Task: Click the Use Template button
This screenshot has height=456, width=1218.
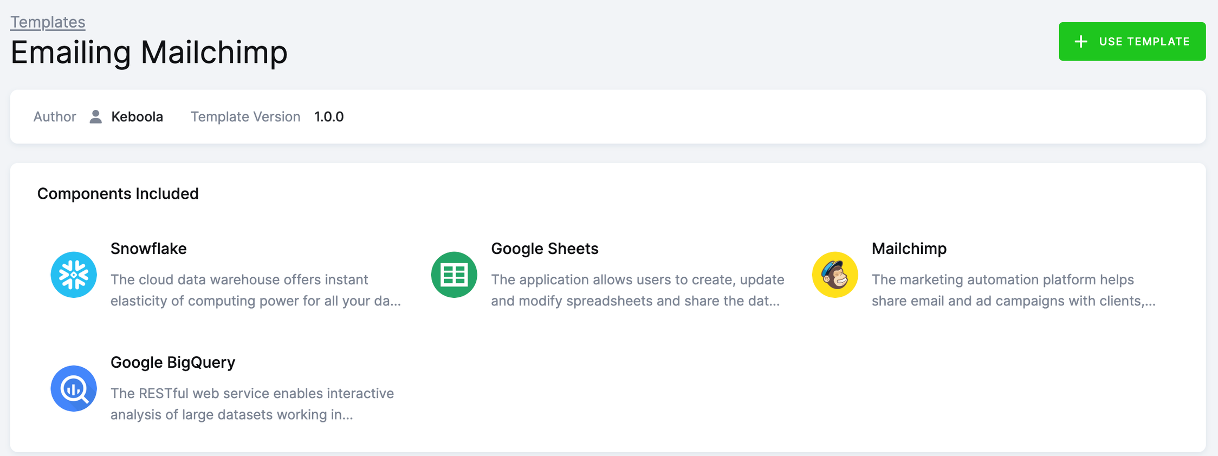Action: click(x=1132, y=41)
